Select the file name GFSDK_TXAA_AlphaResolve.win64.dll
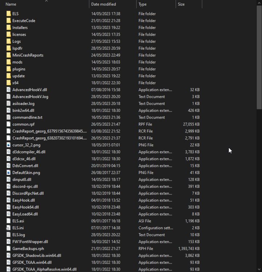262x272 pixels. [x=45, y=269]
